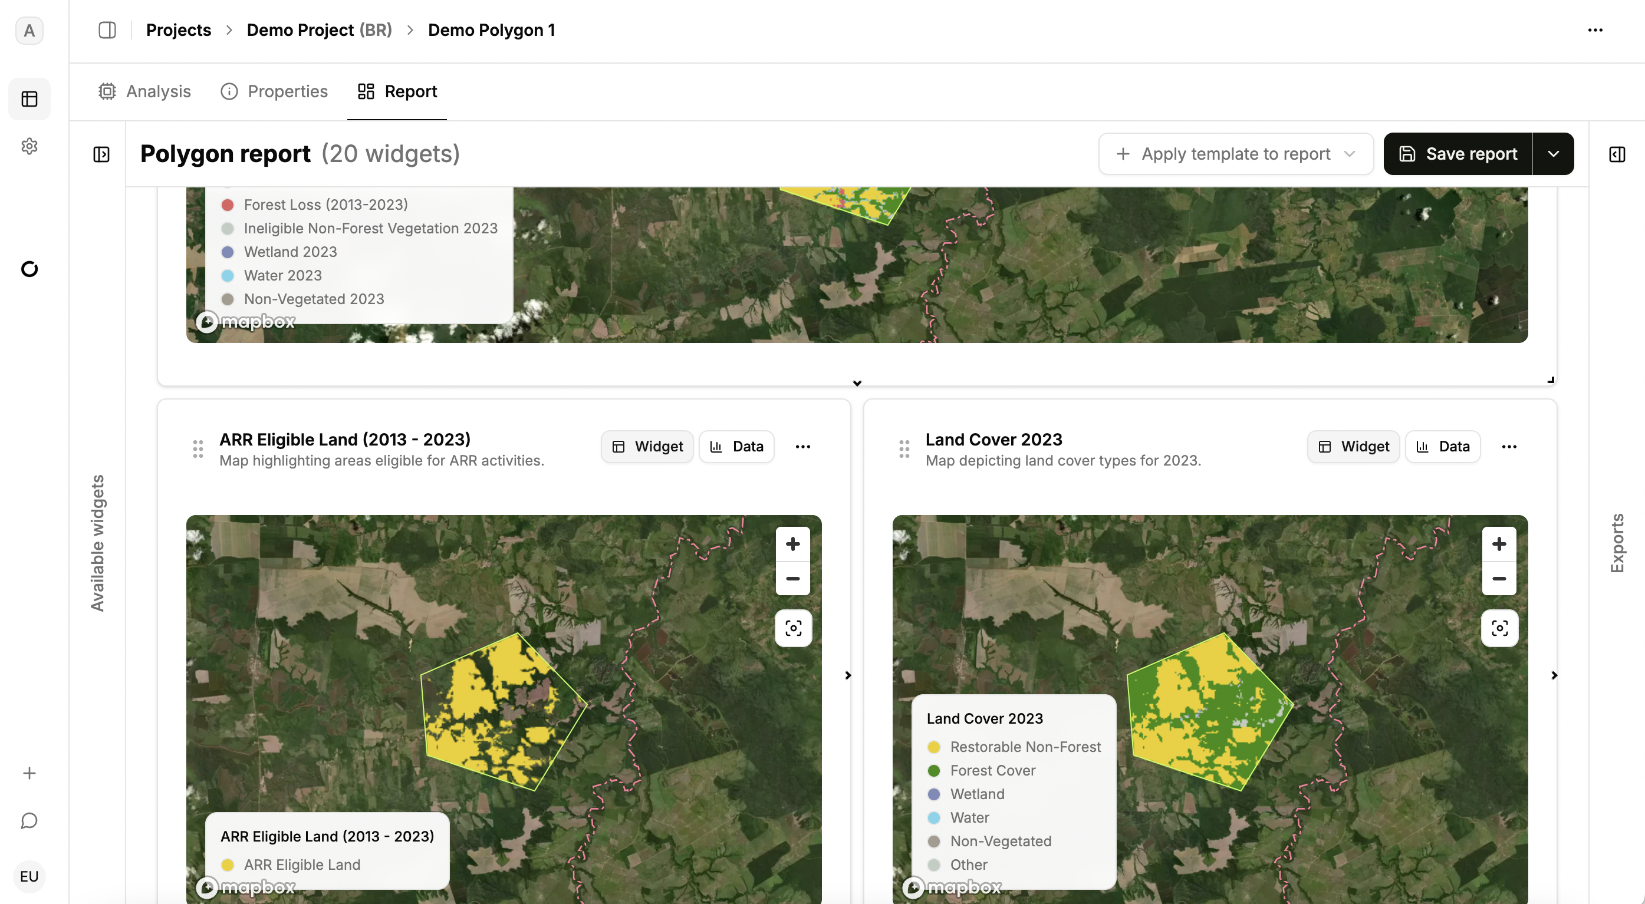Image resolution: width=1645 pixels, height=904 pixels.
Task: Switch to the Properties tab
Action: [x=275, y=91]
